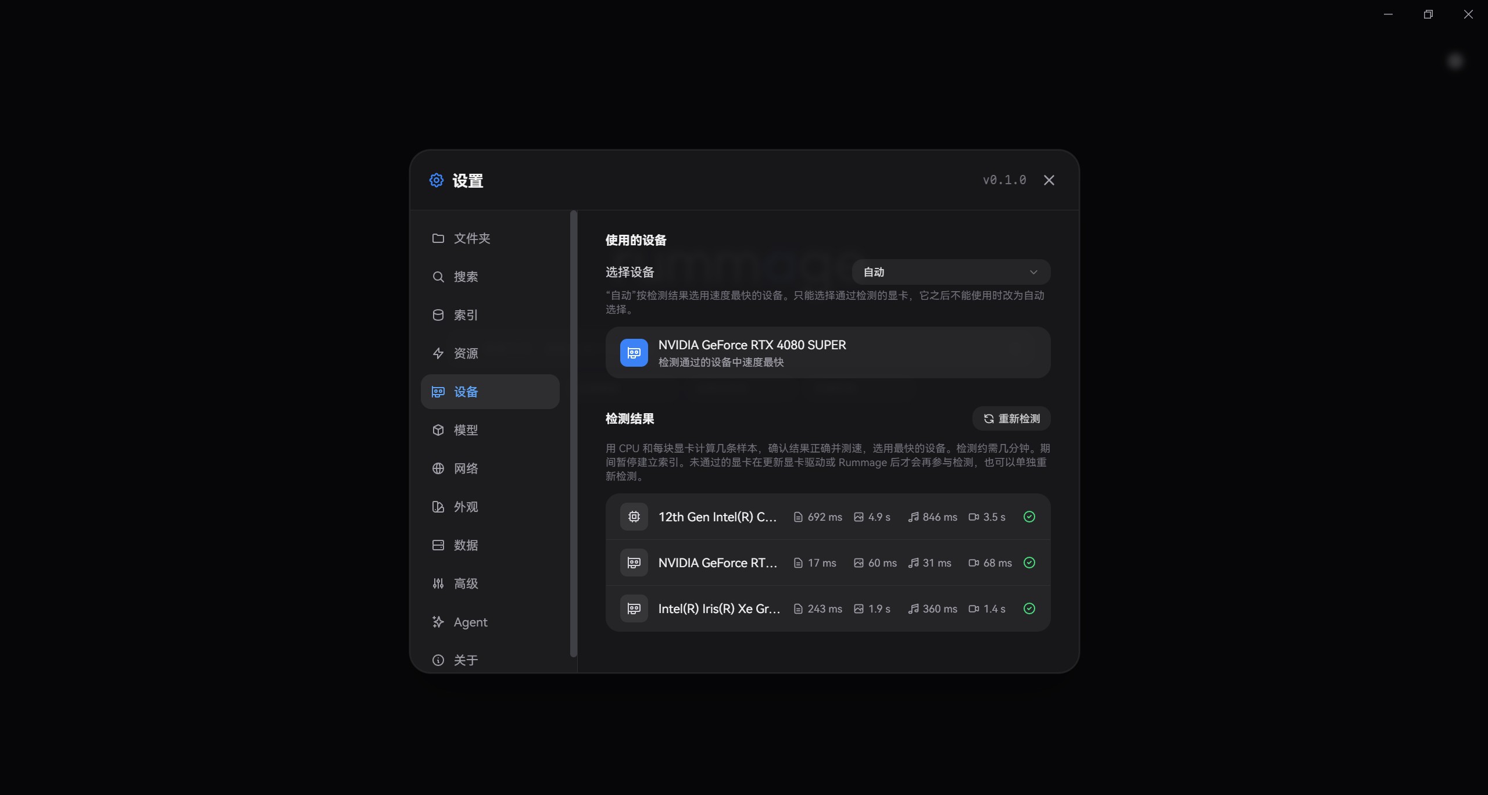Click the 重新检测 re-detect button

pyautogui.click(x=1011, y=418)
